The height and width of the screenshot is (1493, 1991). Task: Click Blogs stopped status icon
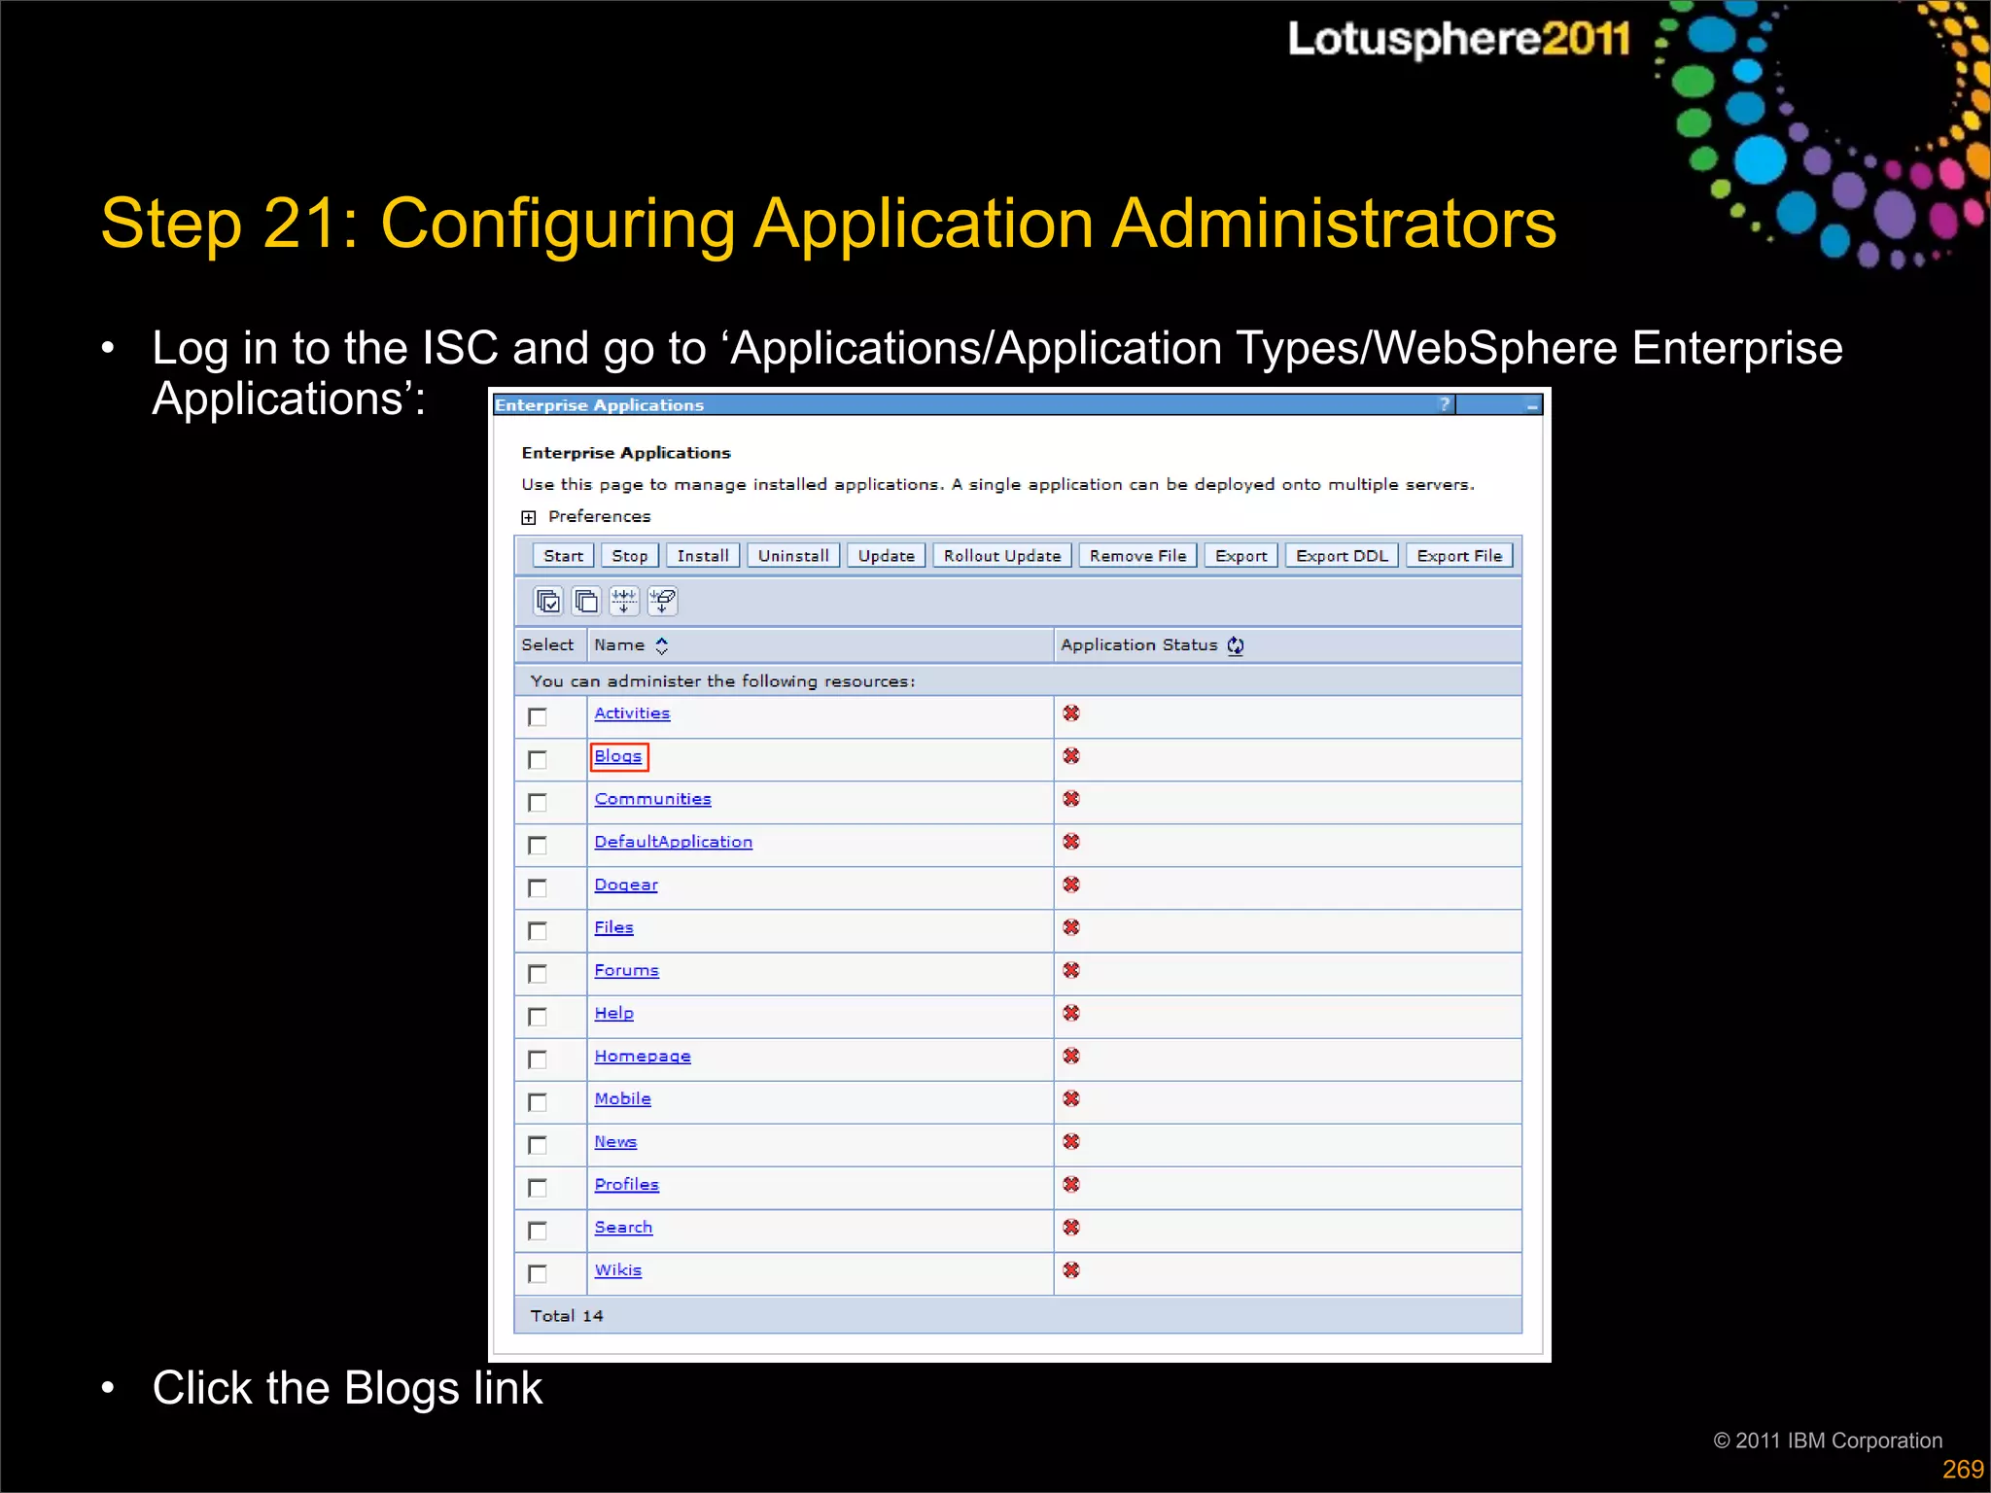[x=1071, y=756]
